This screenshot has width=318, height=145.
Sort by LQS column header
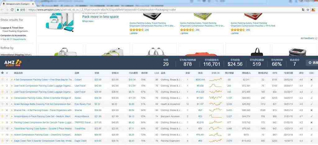[x=157, y=73]
